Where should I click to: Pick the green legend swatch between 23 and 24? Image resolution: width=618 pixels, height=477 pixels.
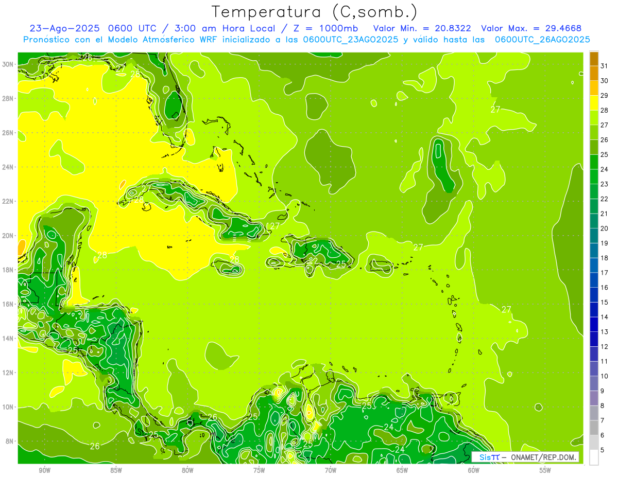click(594, 176)
